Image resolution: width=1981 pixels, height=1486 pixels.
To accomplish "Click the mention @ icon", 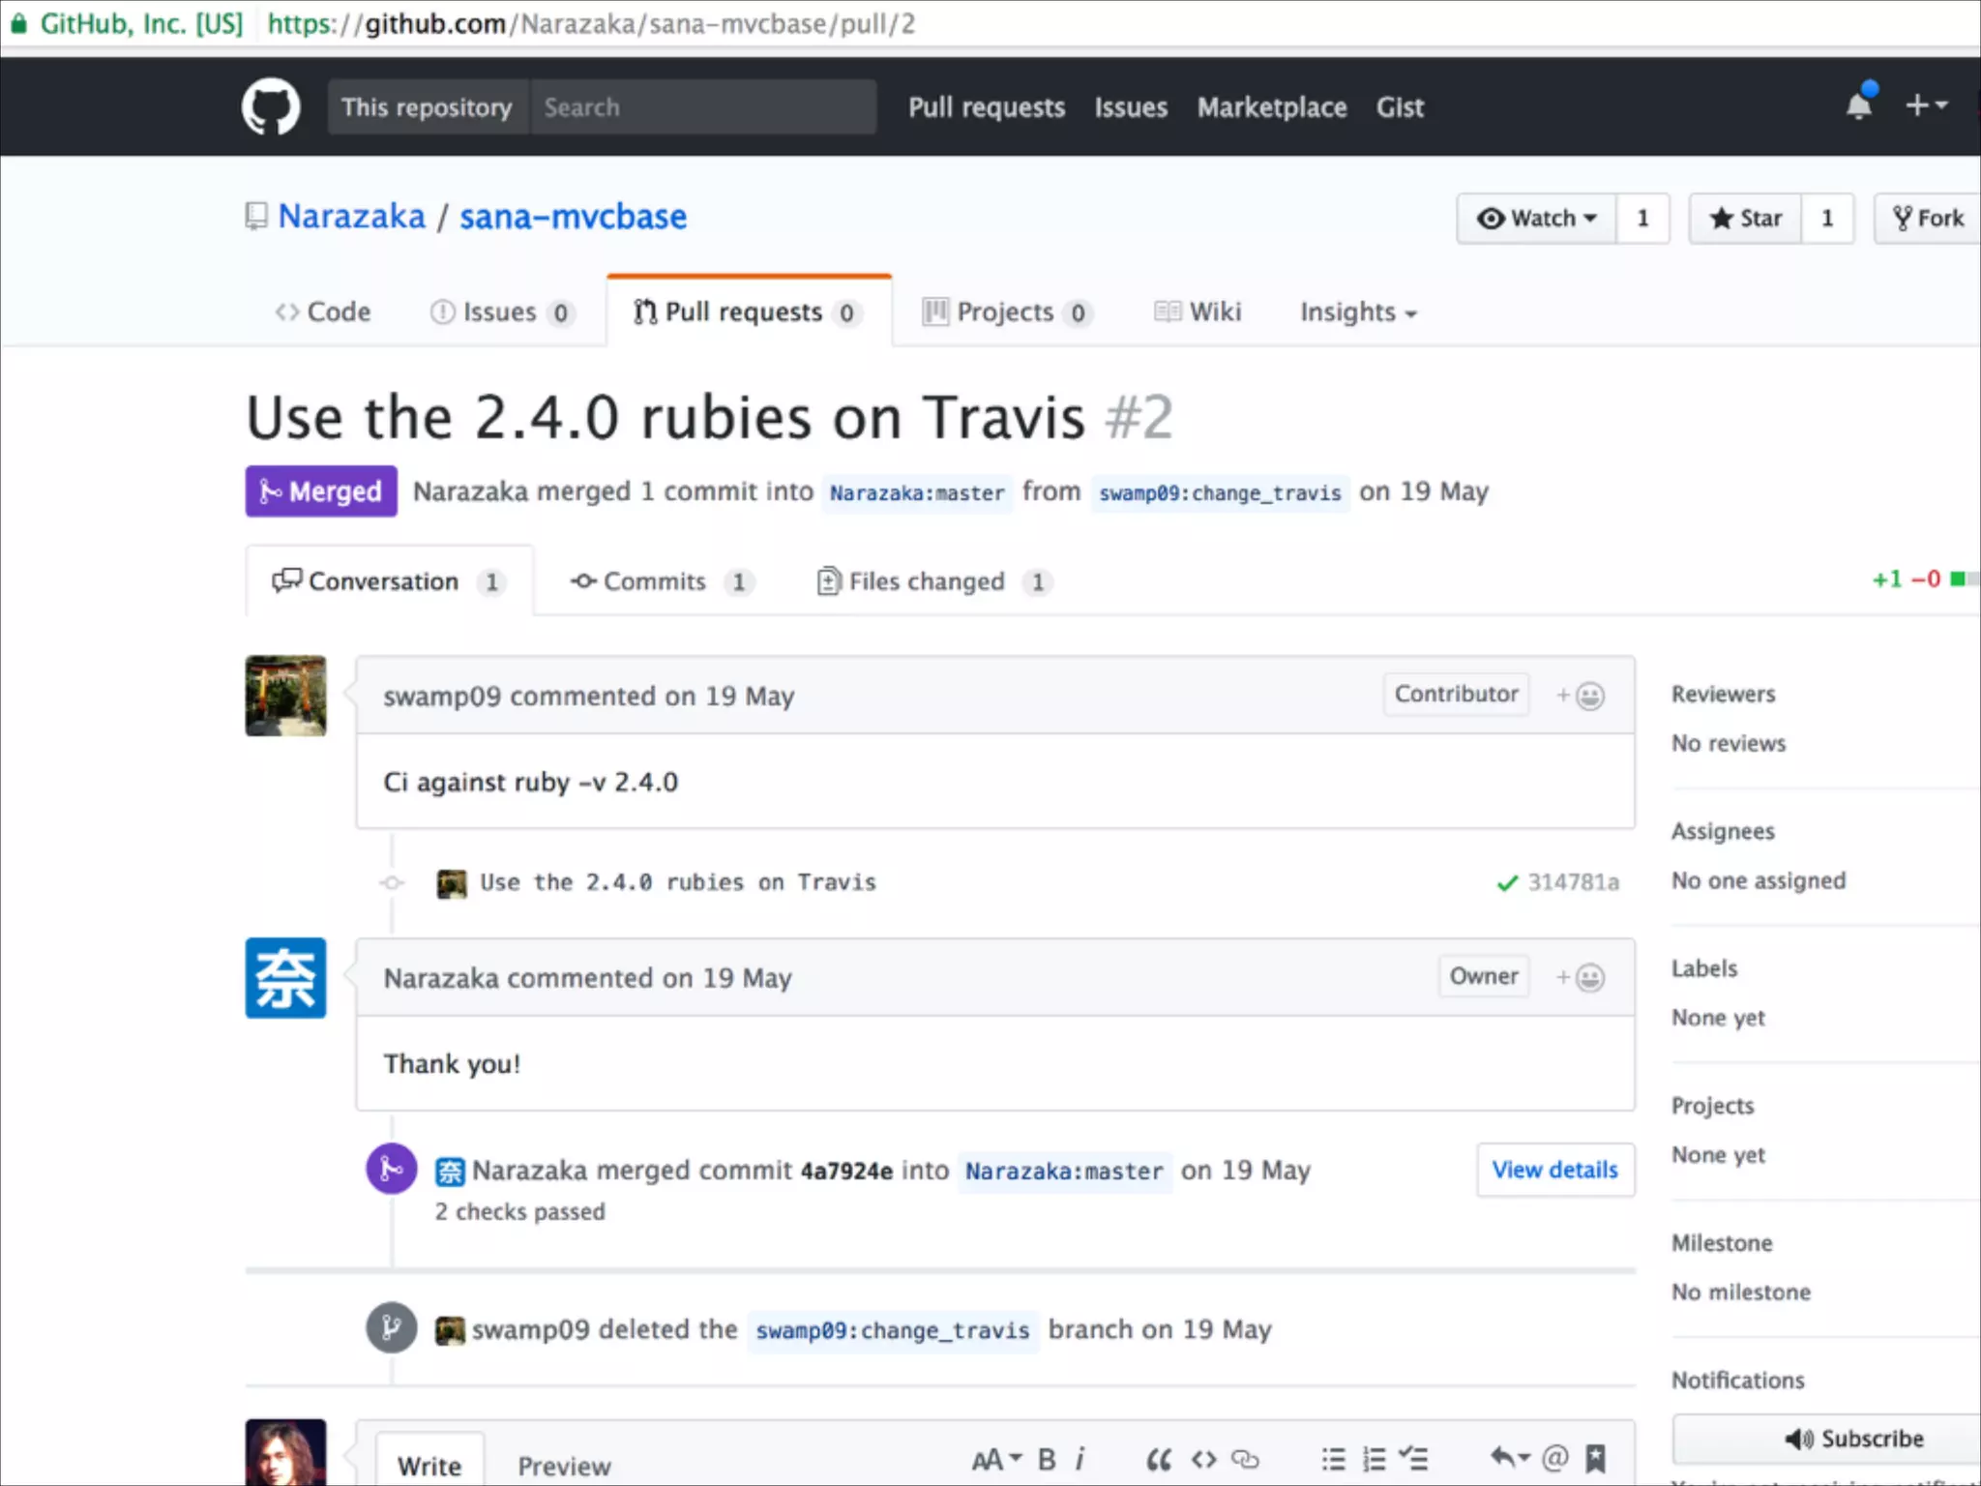I will pos(1555,1458).
